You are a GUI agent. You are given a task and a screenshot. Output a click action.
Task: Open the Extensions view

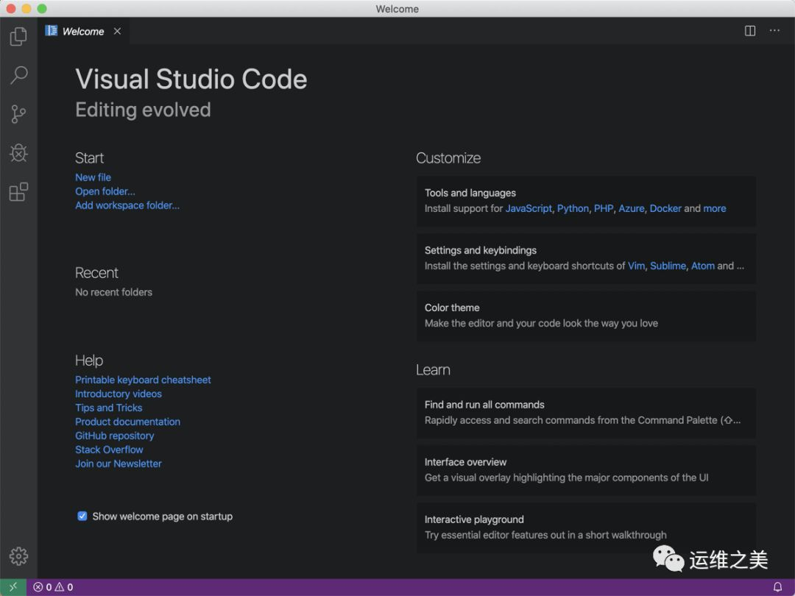coord(18,192)
